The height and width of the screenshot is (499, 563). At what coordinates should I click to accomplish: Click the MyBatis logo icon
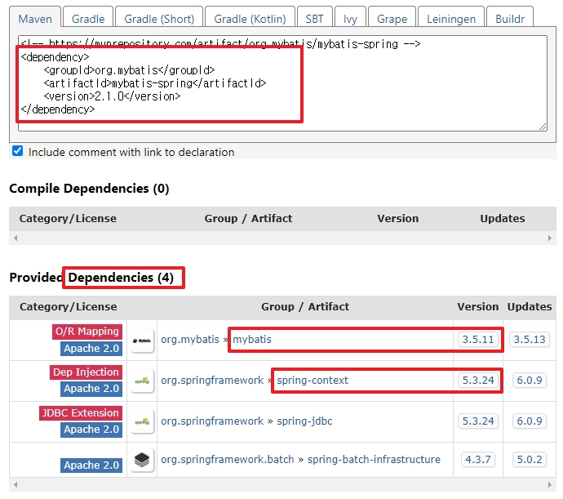click(x=142, y=341)
